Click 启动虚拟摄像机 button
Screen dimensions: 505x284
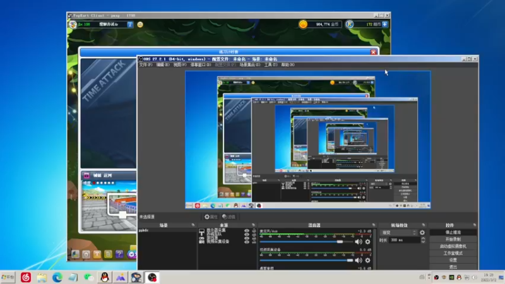pyautogui.click(x=453, y=246)
